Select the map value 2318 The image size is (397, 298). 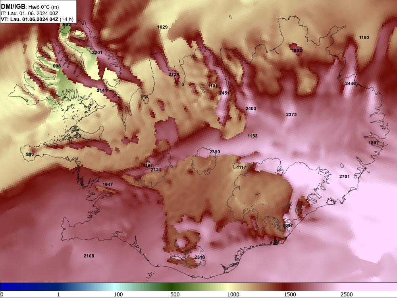click(200, 257)
